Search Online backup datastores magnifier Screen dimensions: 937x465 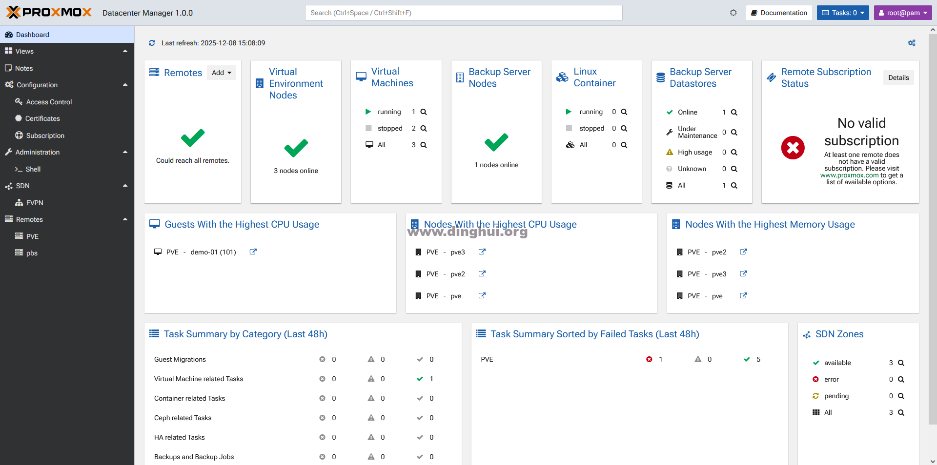(x=734, y=113)
